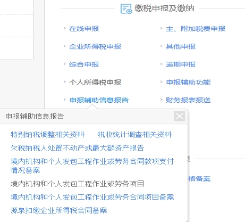Viewport: 245px width, 222px height.
Task: Open 逾期申报 link
Action: [x=181, y=64]
